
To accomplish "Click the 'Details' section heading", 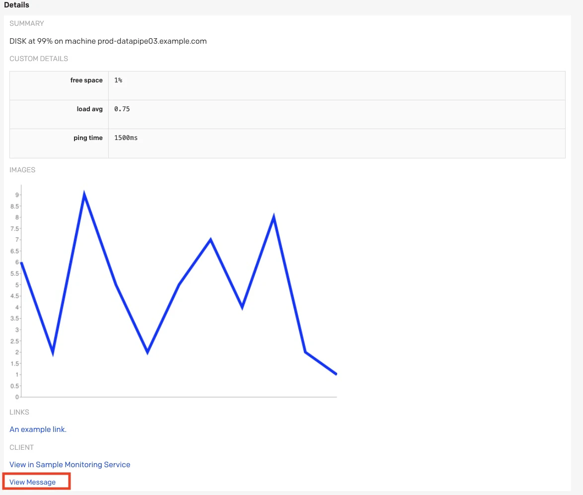I will point(17,5).
